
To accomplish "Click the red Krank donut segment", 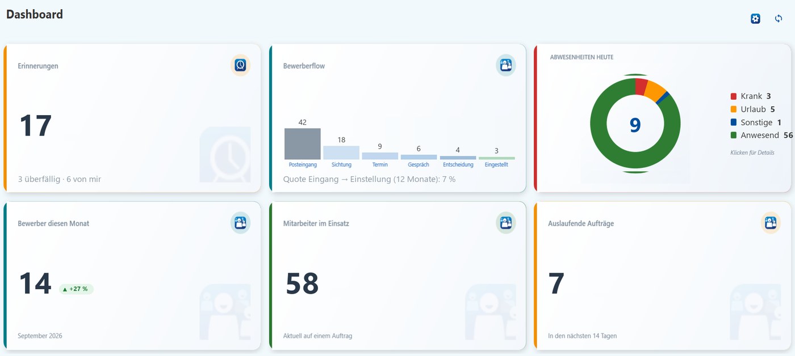I will (641, 87).
